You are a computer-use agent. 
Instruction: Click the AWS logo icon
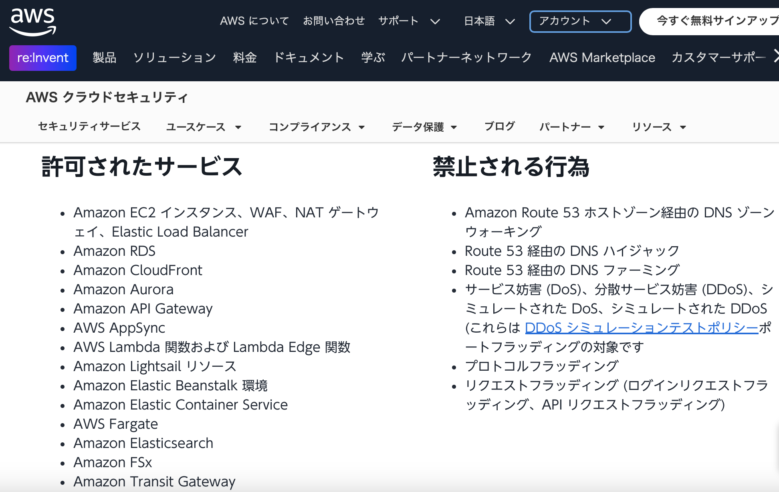tap(32, 22)
